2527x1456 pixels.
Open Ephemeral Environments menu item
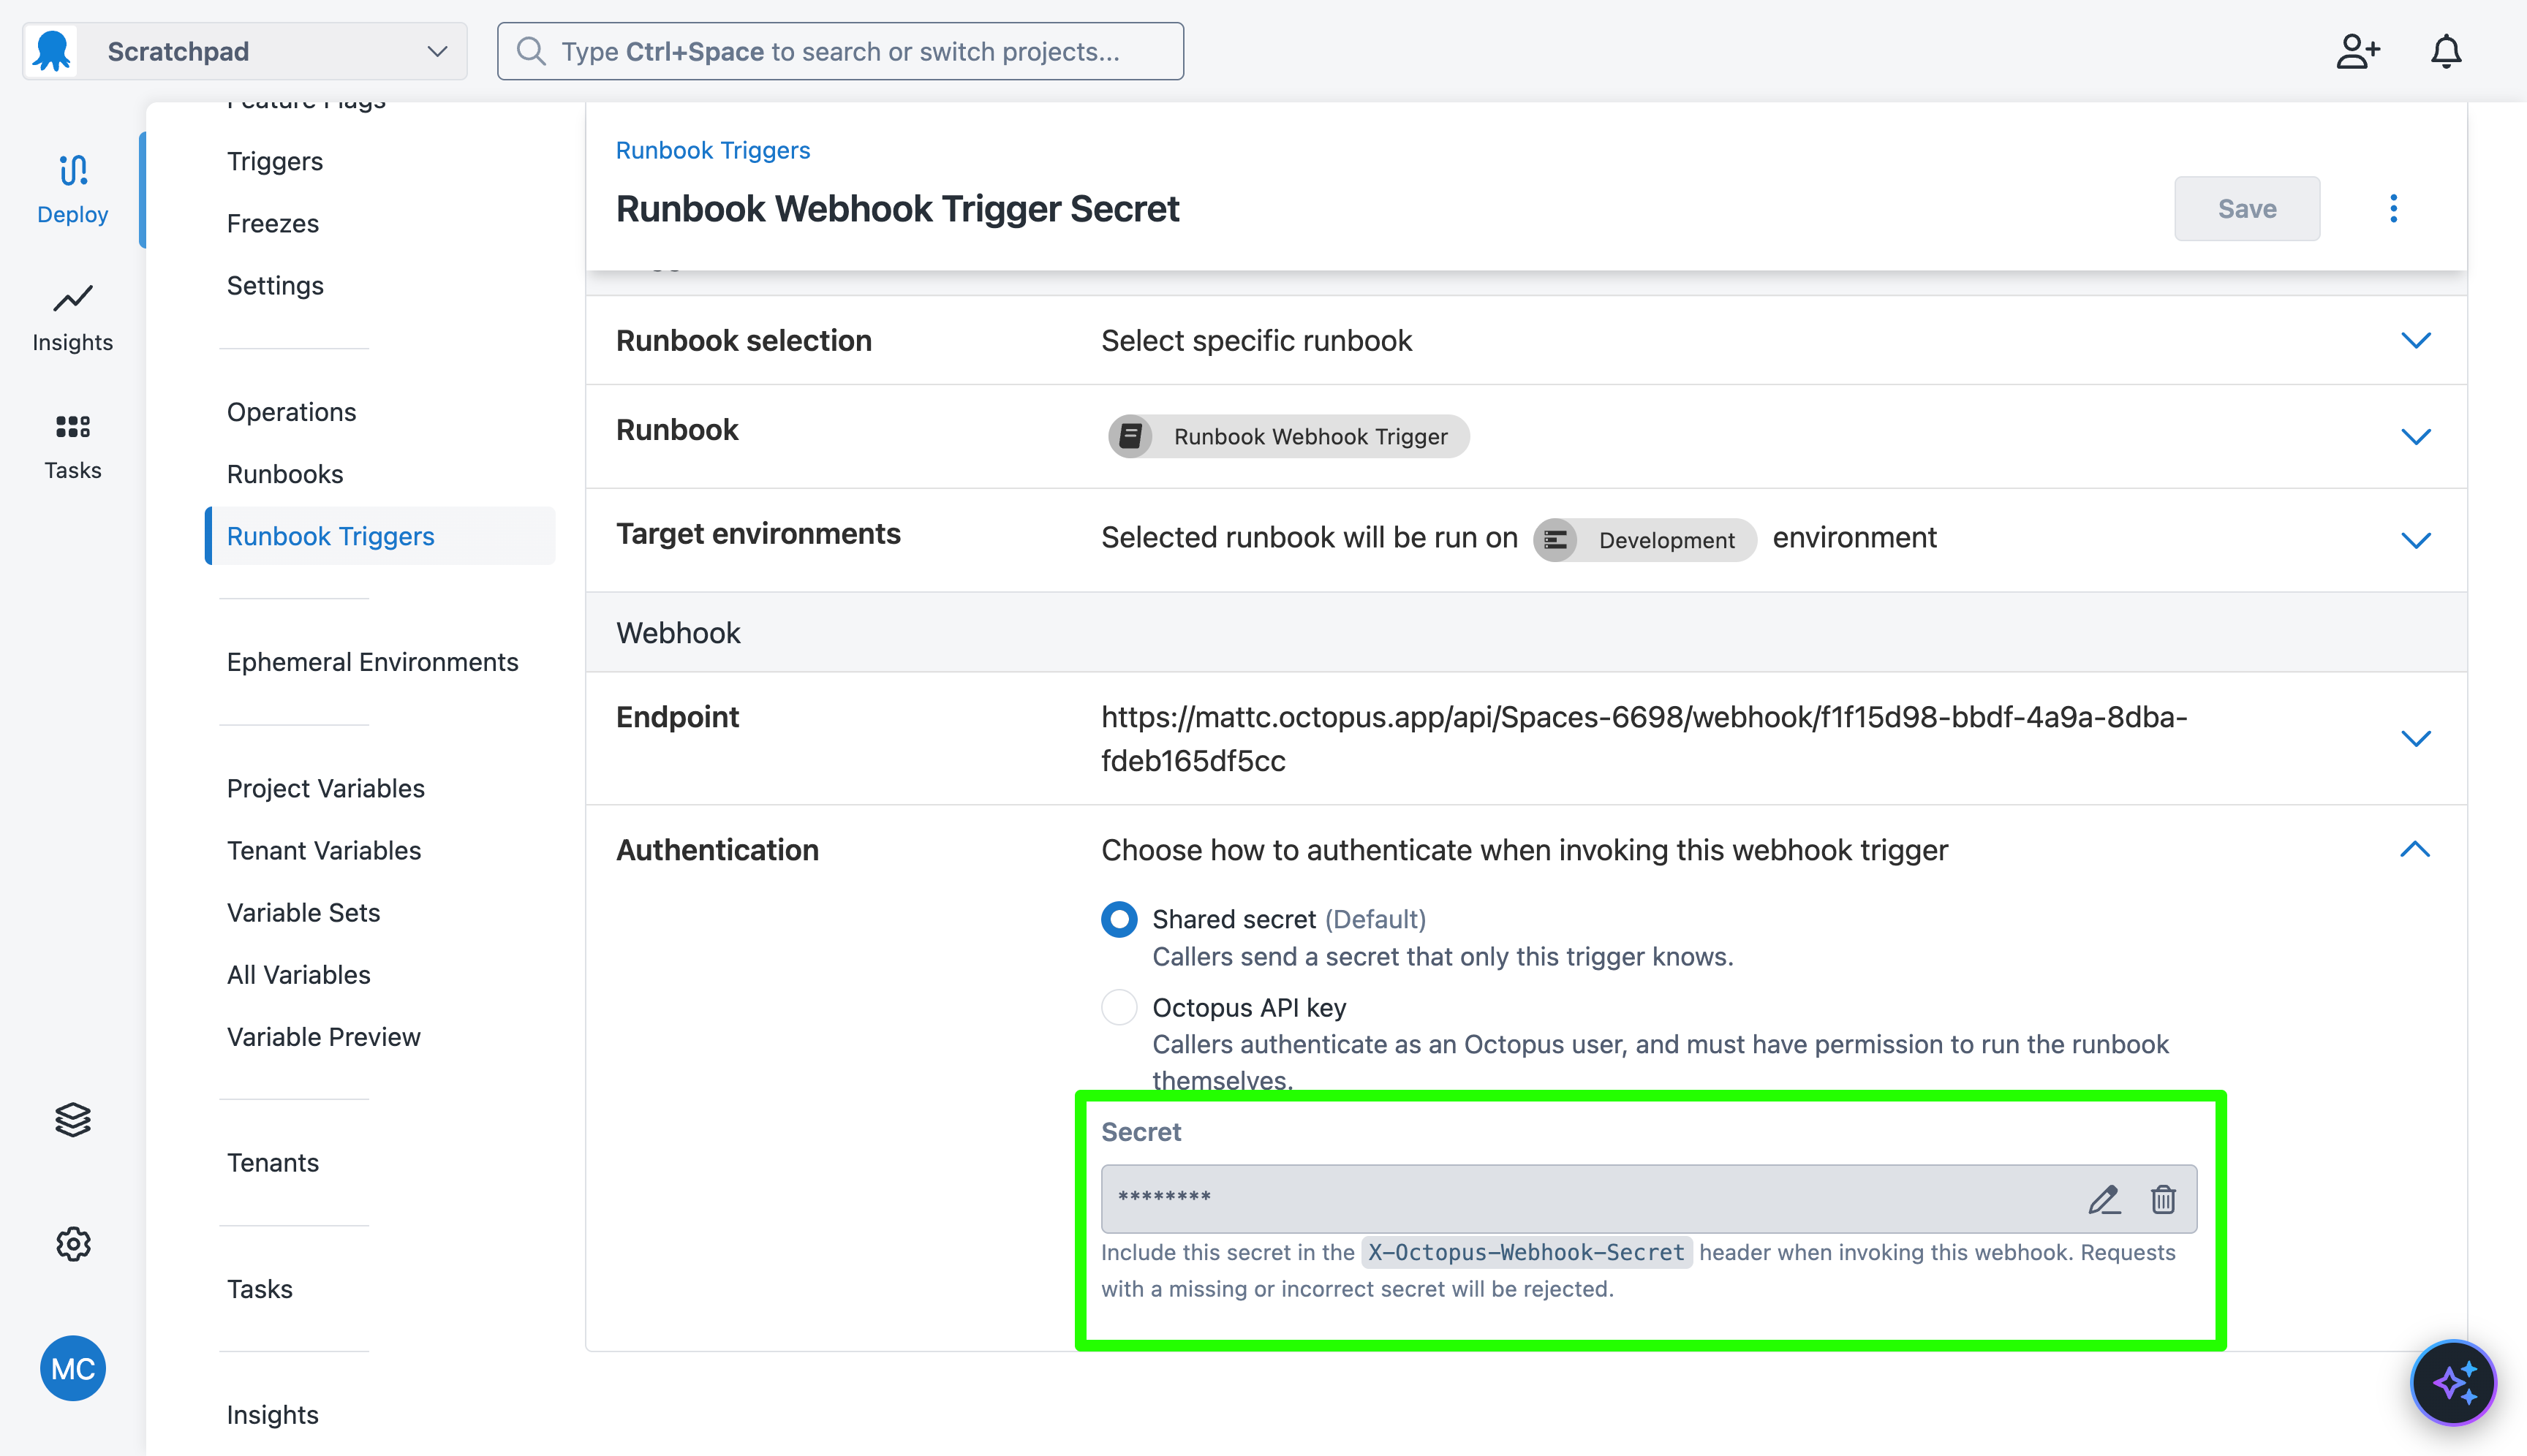point(372,661)
